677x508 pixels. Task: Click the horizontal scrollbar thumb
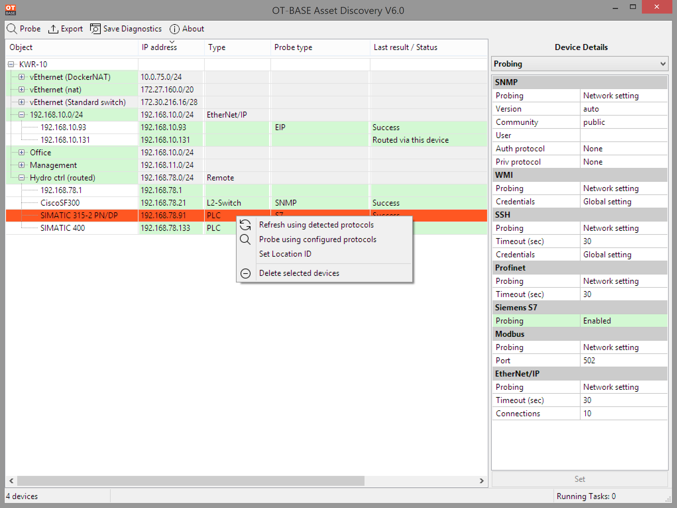coord(191,481)
